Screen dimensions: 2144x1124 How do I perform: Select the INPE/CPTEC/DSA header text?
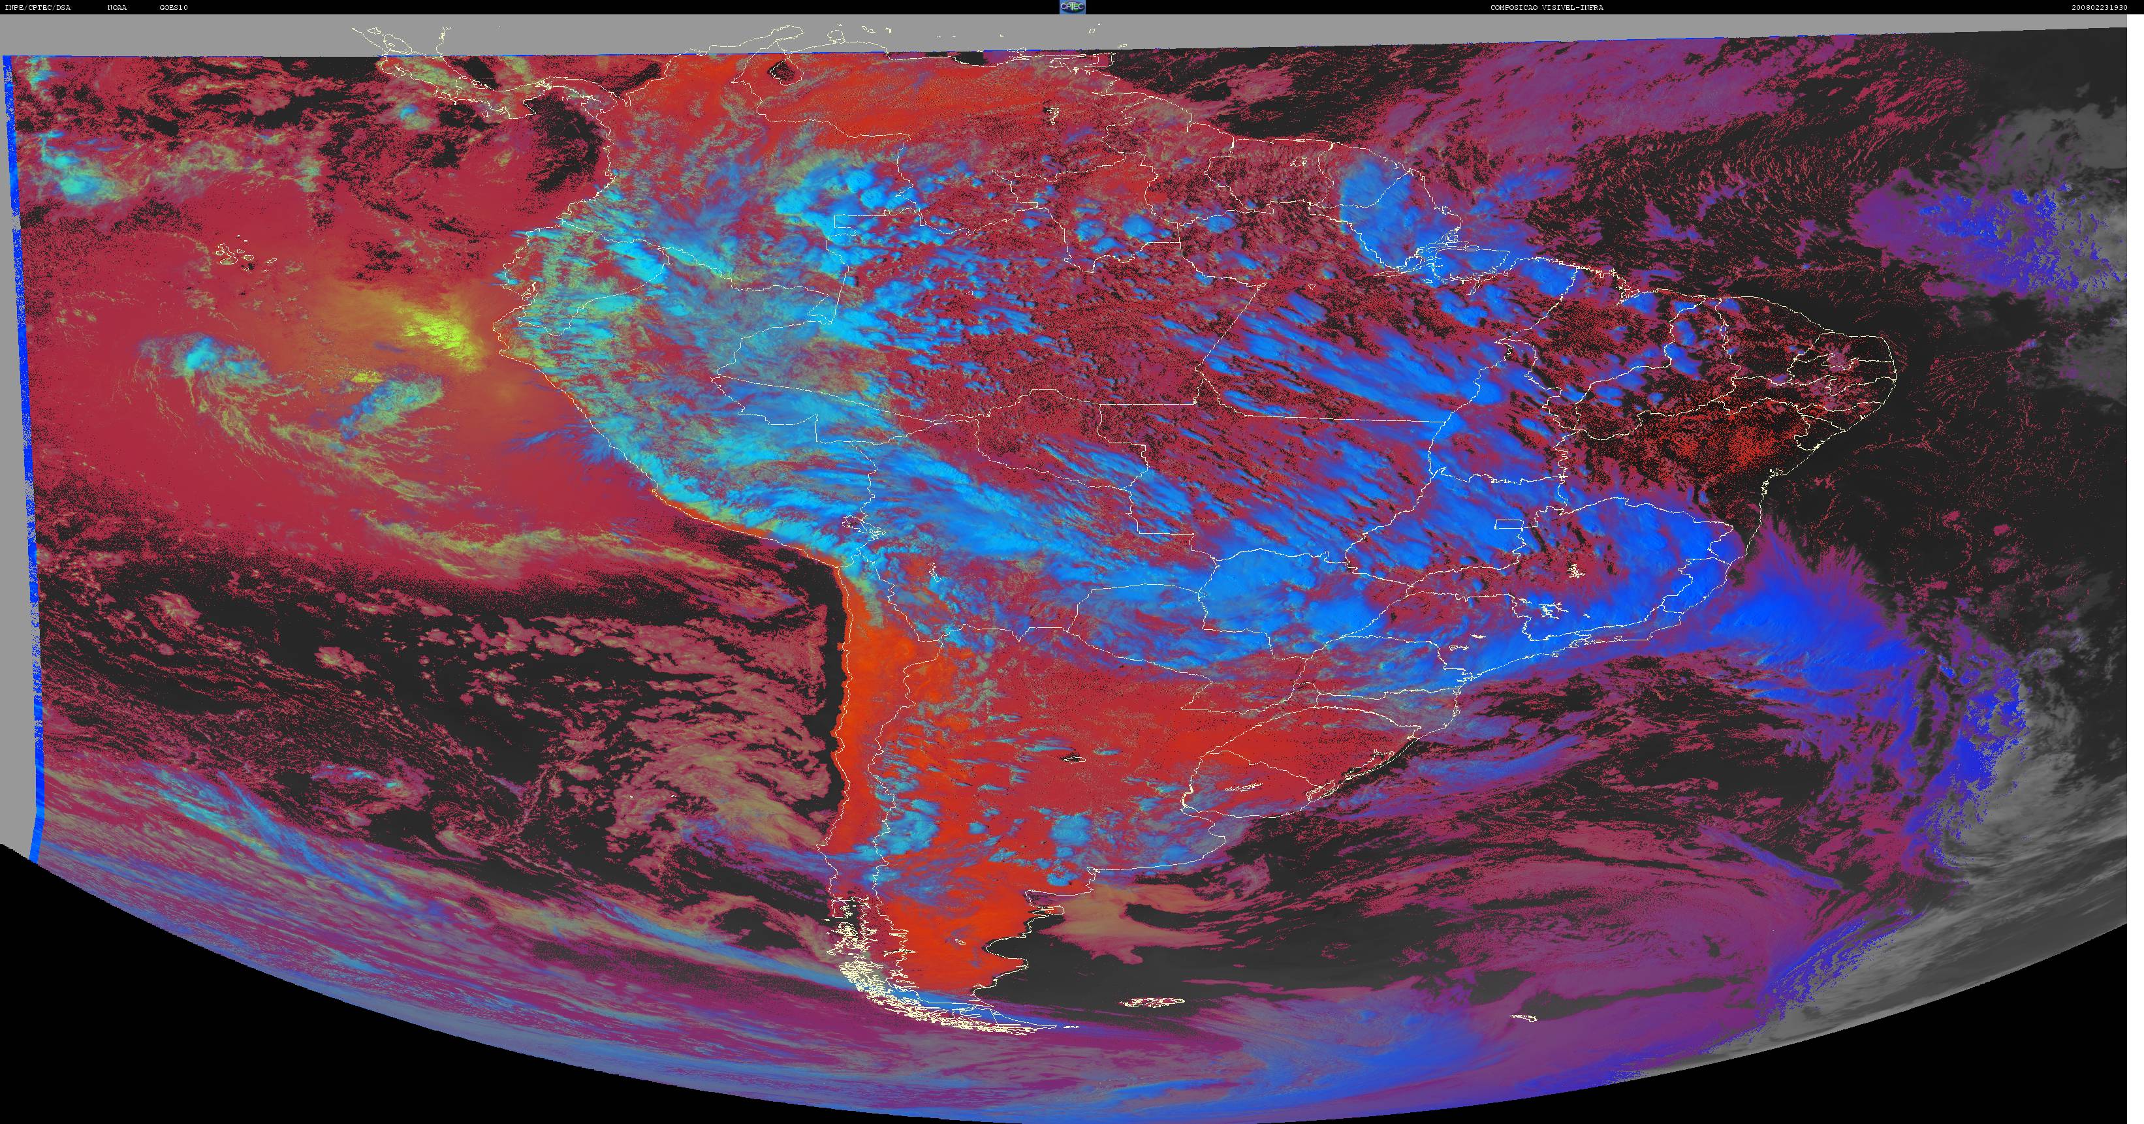point(37,7)
